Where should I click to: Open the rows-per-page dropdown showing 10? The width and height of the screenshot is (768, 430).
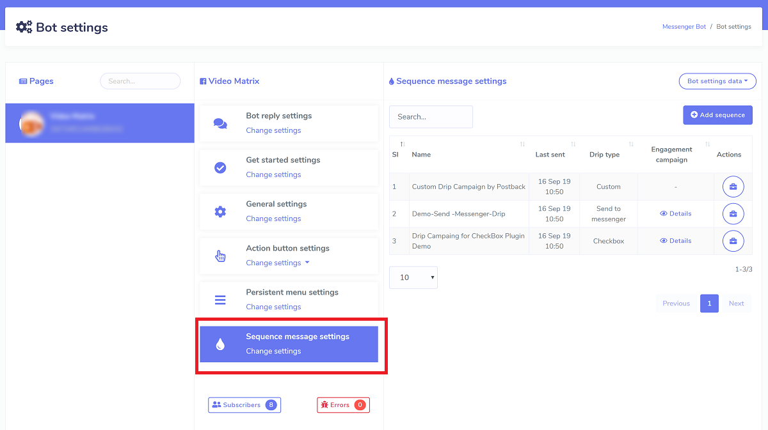click(x=413, y=277)
